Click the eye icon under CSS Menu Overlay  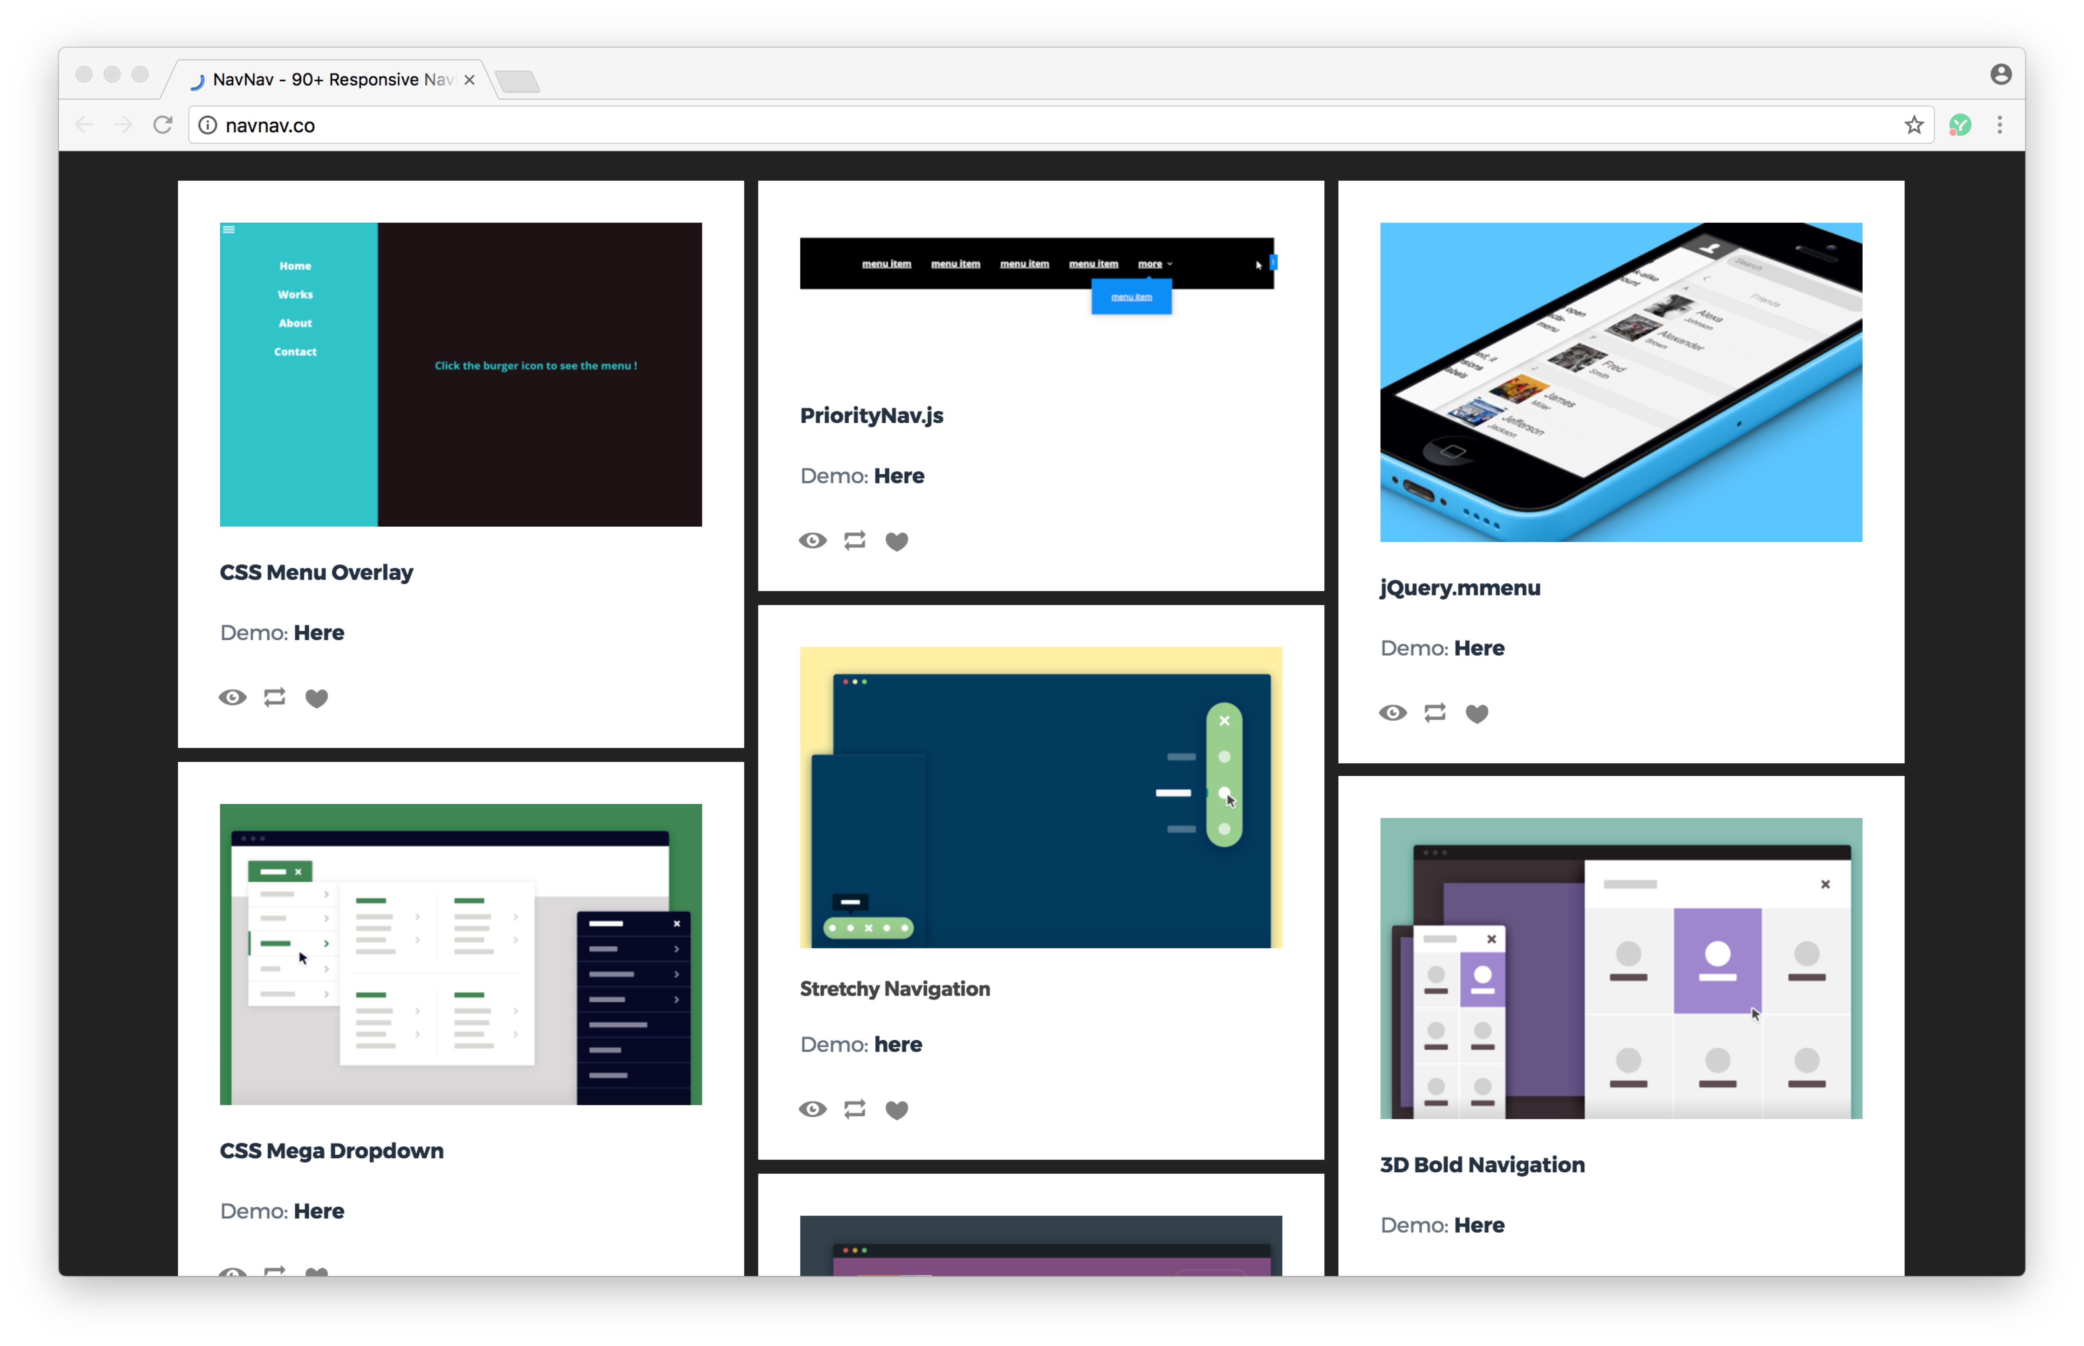click(233, 698)
